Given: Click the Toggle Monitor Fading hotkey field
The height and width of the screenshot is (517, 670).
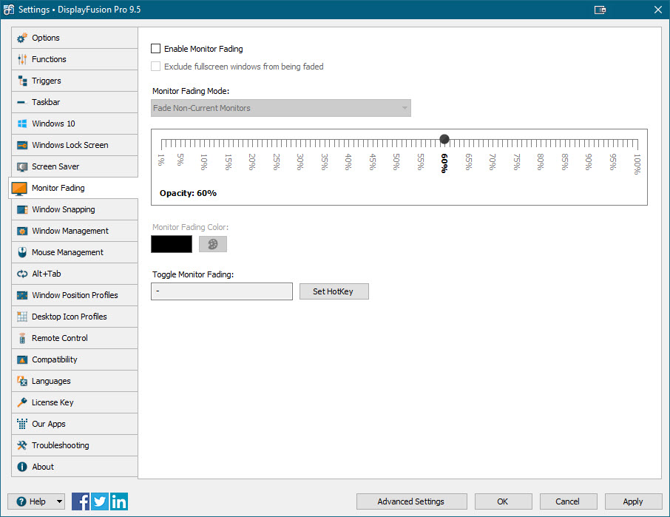Looking at the screenshot, I should pyautogui.click(x=222, y=291).
